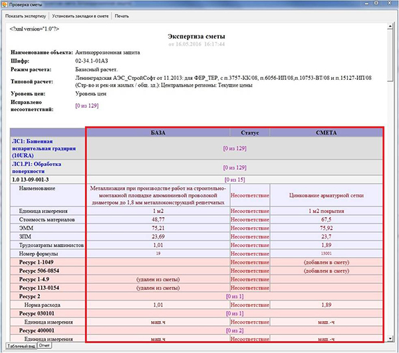This screenshot has height=353, width=399.
Task: Click the Статус column header
Action: tap(249, 133)
